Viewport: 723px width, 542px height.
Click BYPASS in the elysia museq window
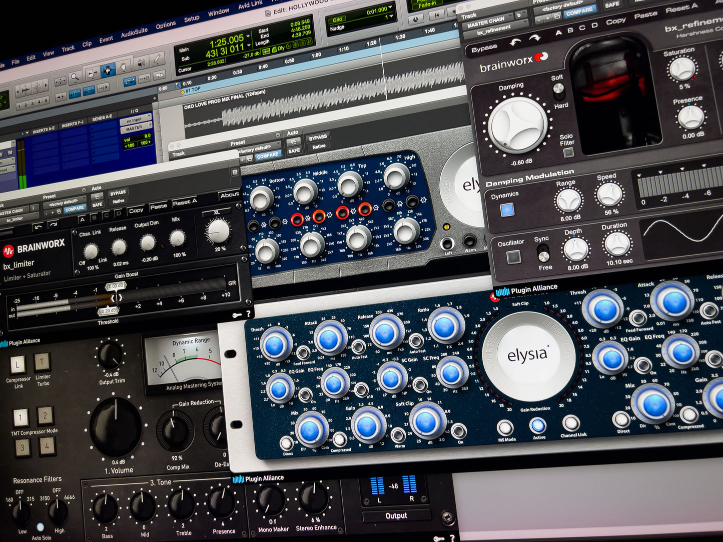pyautogui.click(x=318, y=137)
